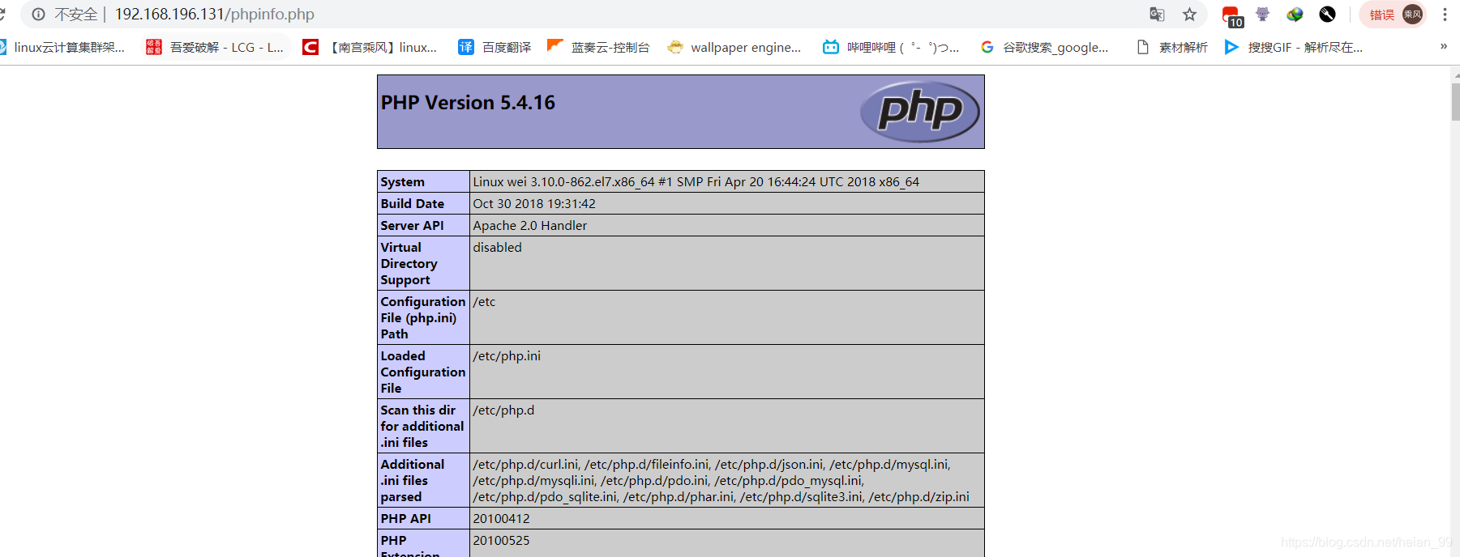Viewport: 1460px width, 557px height.
Task: Click the black circular extension icon
Action: pos(1327,14)
